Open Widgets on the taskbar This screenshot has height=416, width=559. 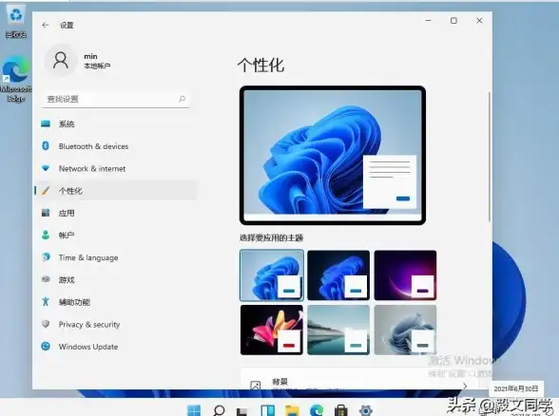(x=267, y=410)
